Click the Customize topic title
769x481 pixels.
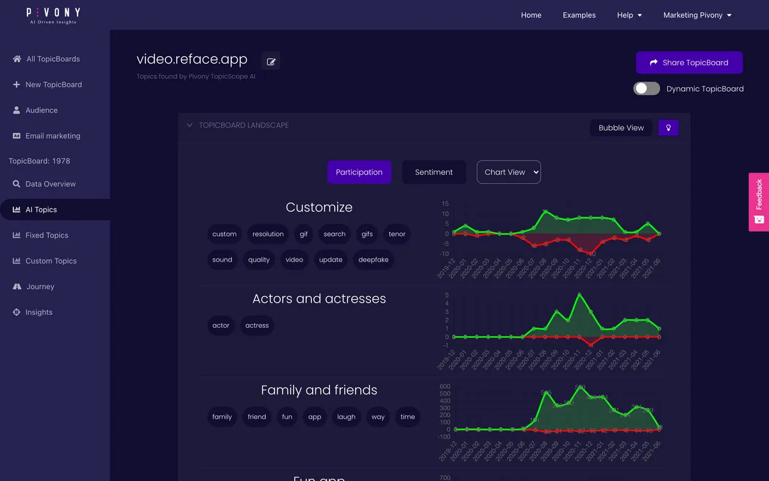tap(319, 207)
